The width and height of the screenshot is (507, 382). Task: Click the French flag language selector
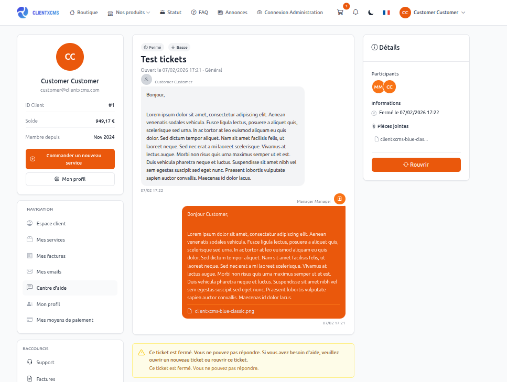[386, 12]
